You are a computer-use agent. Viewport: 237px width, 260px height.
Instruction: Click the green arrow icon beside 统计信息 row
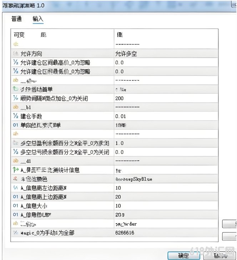pyautogui.click(x=16, y=170)
